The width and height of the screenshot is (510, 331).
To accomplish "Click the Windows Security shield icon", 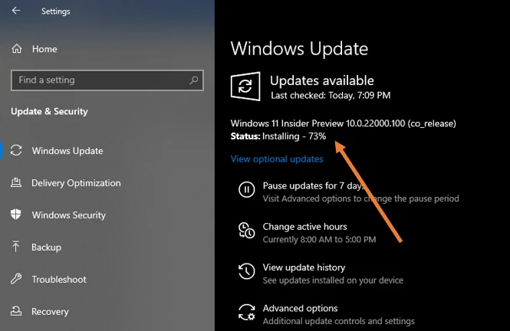I will point(15,215).
